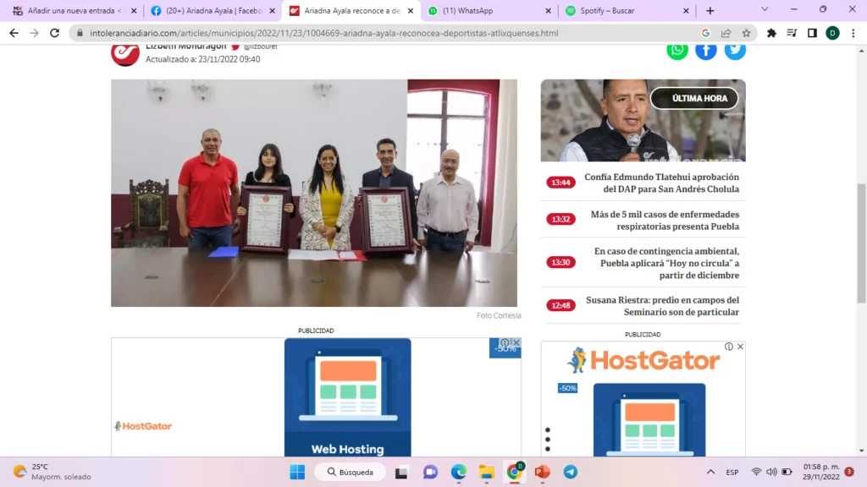This screenshot has height=487, width=867.
Task: Open File Explorer from taskbar
Action: pyautogui.click(x=487, y=472)
